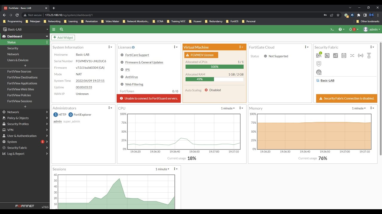Viewport: 382px width, 214px height.
Task: Click the shield with dots icon in Security Fabric
Action: click(x=319, y=64)
